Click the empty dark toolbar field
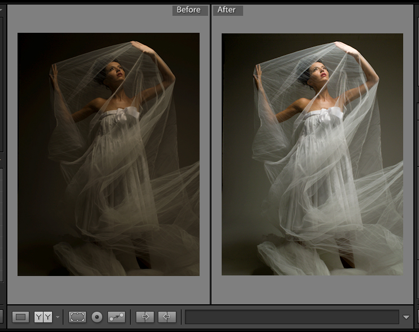The width and height of the screenshot is (419, 332). pyautogui.click(x=292, y=317)
